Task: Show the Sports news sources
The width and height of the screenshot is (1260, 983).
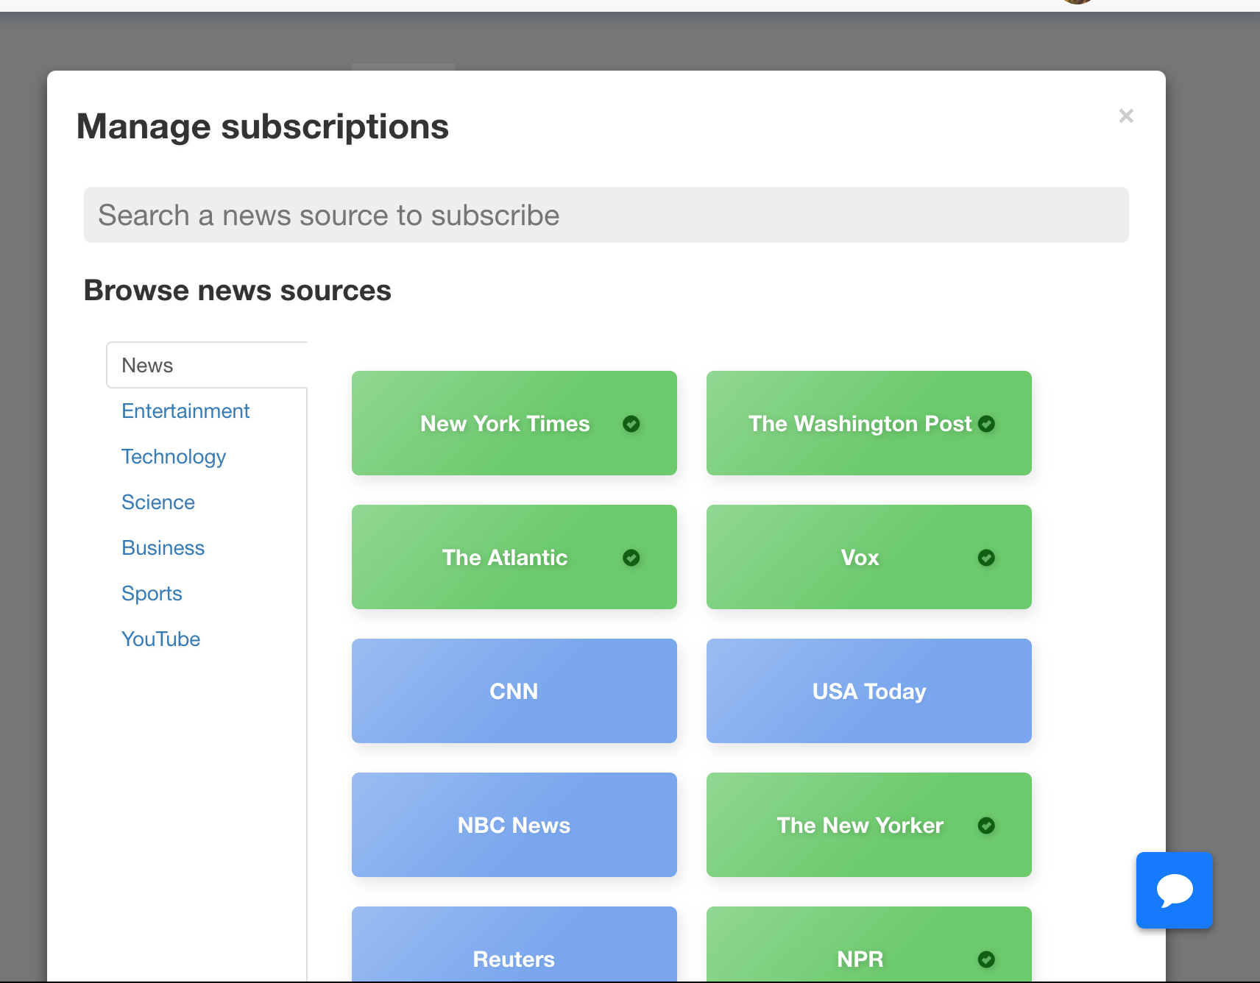Action: click(152, 593)
